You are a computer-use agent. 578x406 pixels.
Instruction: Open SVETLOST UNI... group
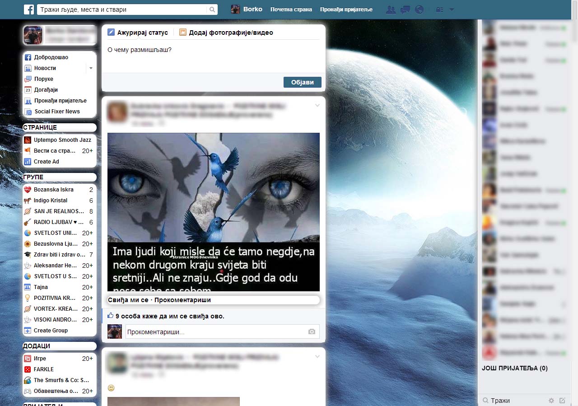(59, 233)
